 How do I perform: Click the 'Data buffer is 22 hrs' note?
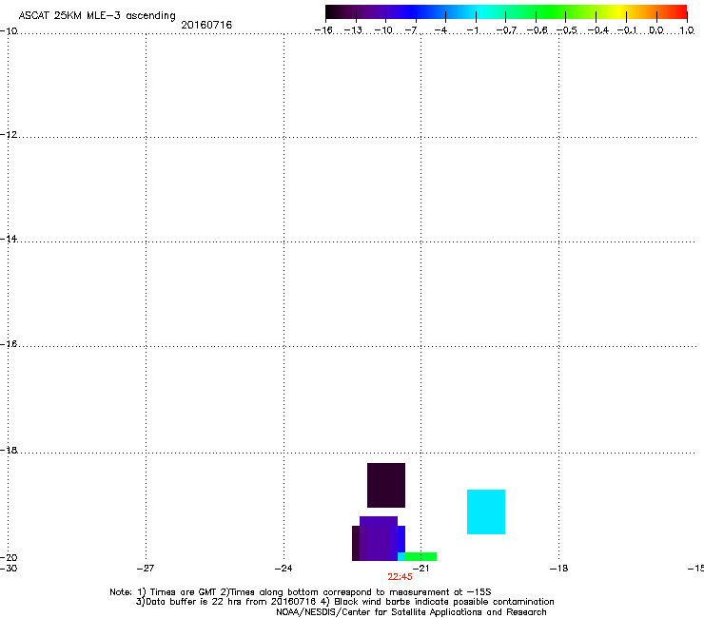tap(344, 602)
